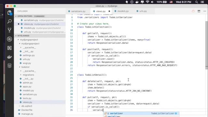Click the split editor icon
The width and height of the screenshot is (208, 117).
pos(199,11)
